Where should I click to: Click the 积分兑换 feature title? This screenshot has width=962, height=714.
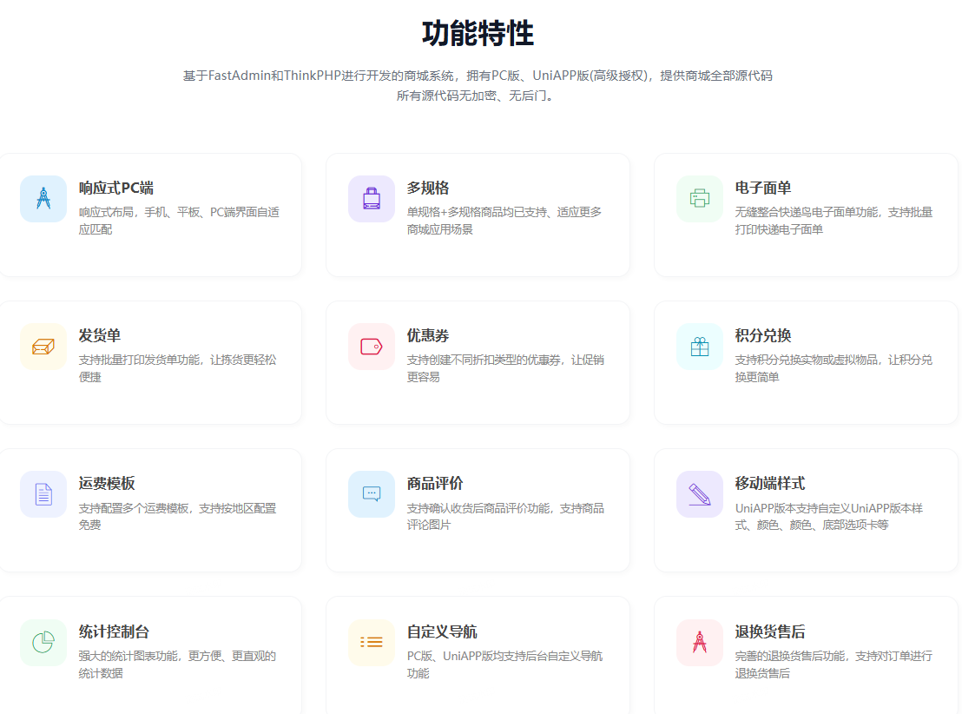[763, 336]
